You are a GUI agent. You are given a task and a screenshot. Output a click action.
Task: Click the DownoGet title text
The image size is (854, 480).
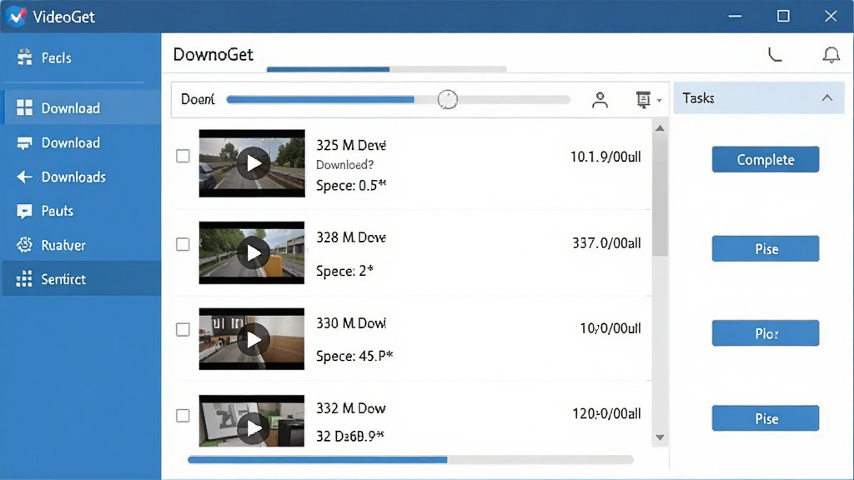213,54
